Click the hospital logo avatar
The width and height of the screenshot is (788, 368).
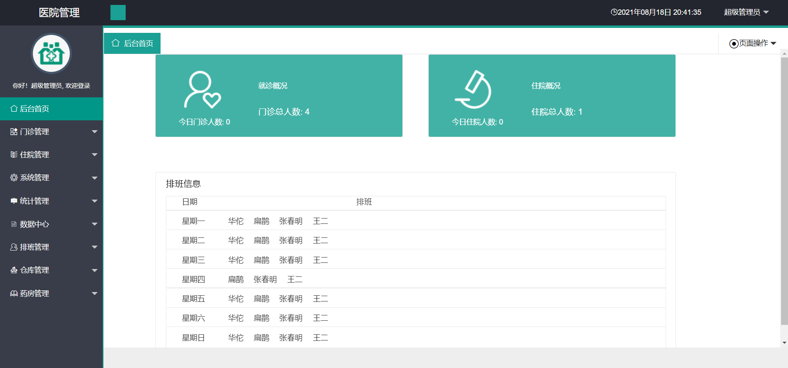[x=51, y=54]
